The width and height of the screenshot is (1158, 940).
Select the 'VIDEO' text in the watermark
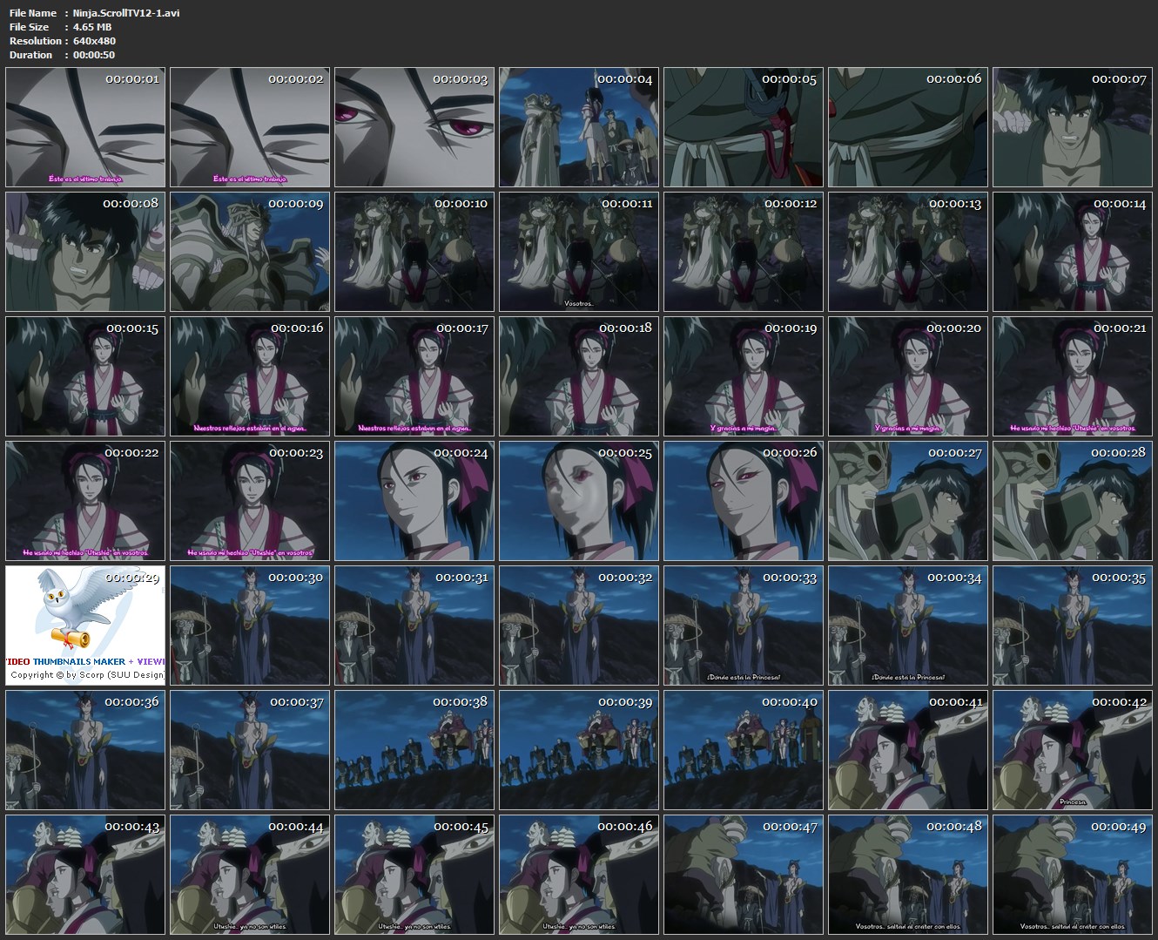[x=19, y=661]
